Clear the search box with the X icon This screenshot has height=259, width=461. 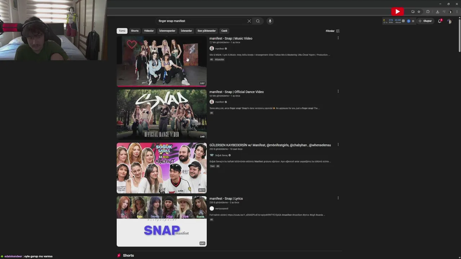249,21
